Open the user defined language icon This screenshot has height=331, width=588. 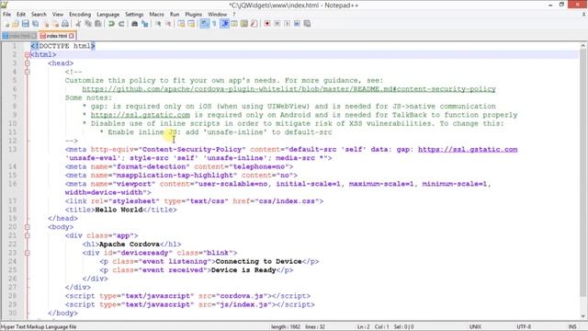234,24
